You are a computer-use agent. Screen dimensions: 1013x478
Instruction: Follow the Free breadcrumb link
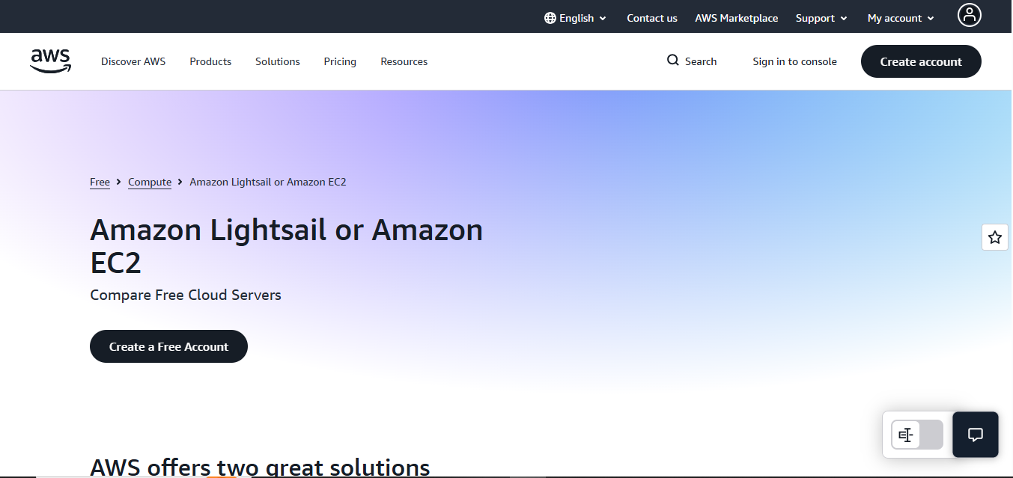100,182
